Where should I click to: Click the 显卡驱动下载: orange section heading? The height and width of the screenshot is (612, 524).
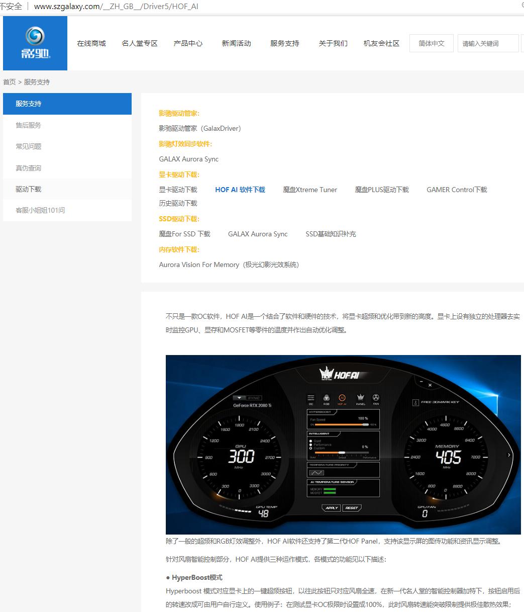(x=179, y=174)
